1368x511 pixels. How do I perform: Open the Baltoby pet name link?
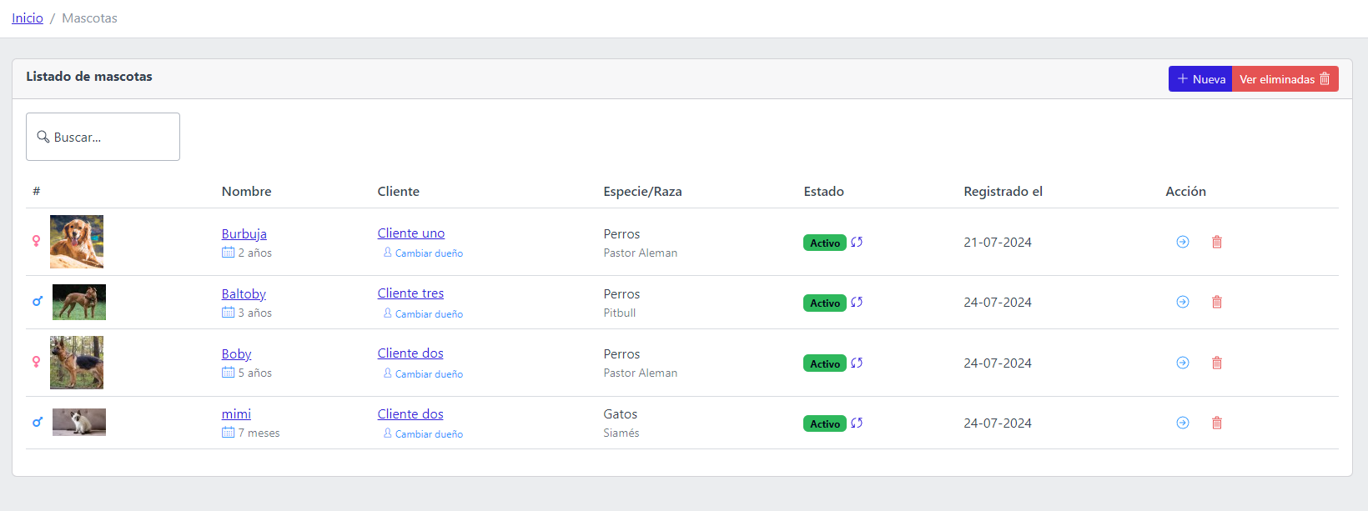coord(244,294)
